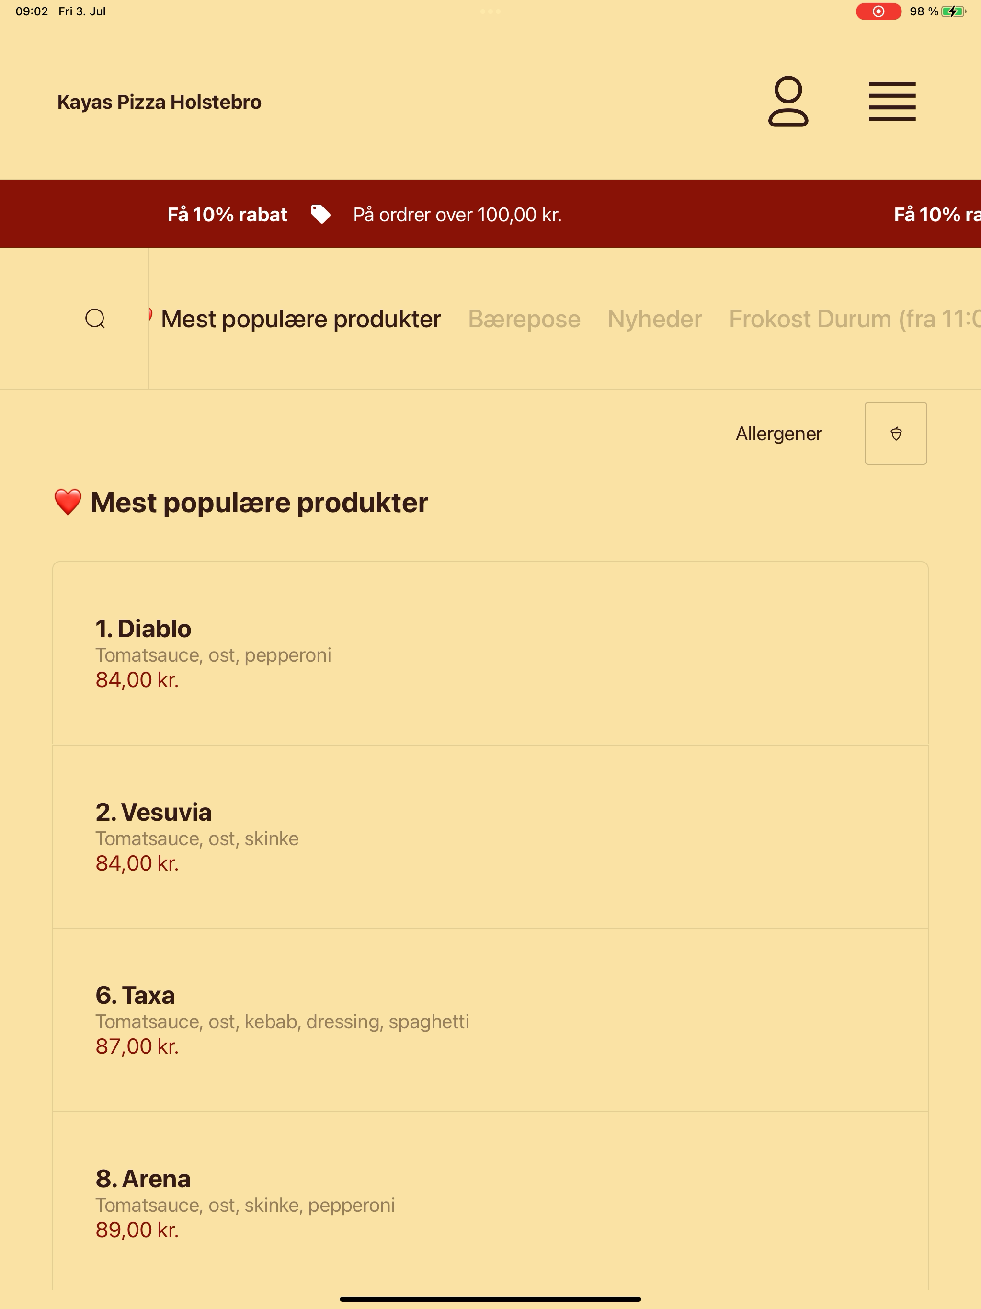Tap the 87,00 kr. price on Taxa
Screen dimensions: 981x1309
(x=137, y=1046)
